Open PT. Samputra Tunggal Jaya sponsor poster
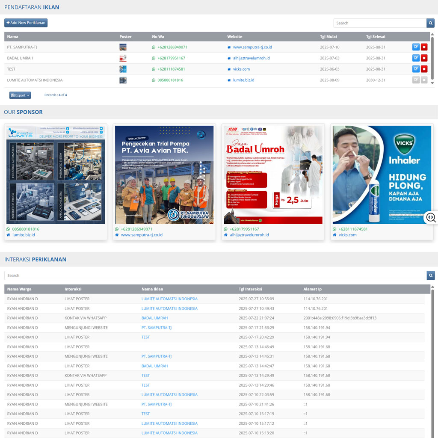 [164, 175]
